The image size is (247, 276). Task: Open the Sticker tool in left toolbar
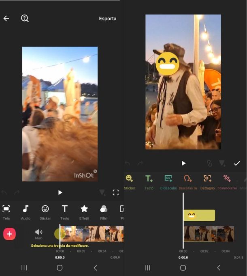tap(45, 212)
